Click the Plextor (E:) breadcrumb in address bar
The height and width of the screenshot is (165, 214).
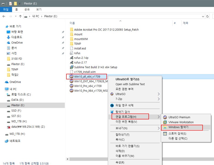point(51,16)
